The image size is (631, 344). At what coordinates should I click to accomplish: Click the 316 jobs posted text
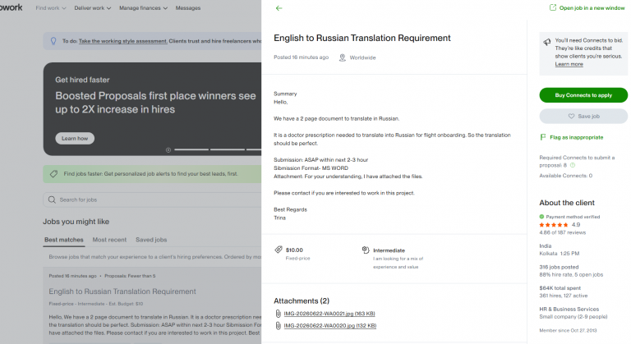[x=559, y=267]
